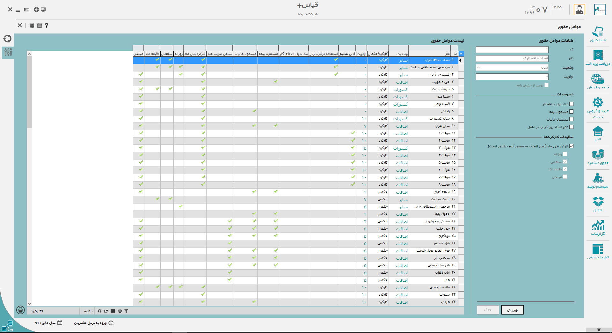Click the asterisk row selector header
Viewport: 612px width, 333px height.
coord(461,54)
